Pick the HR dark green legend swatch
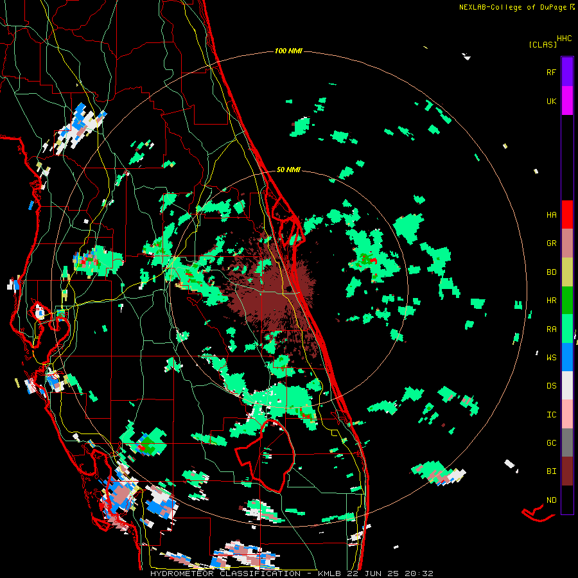Image resolution: width=578 pixels, height=578 pixels. click(x=567, y=301)
